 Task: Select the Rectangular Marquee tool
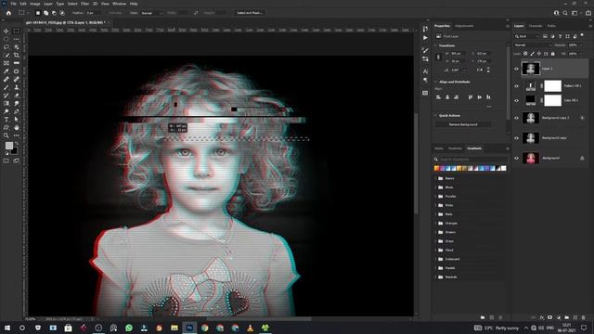[x=17, y=31]
